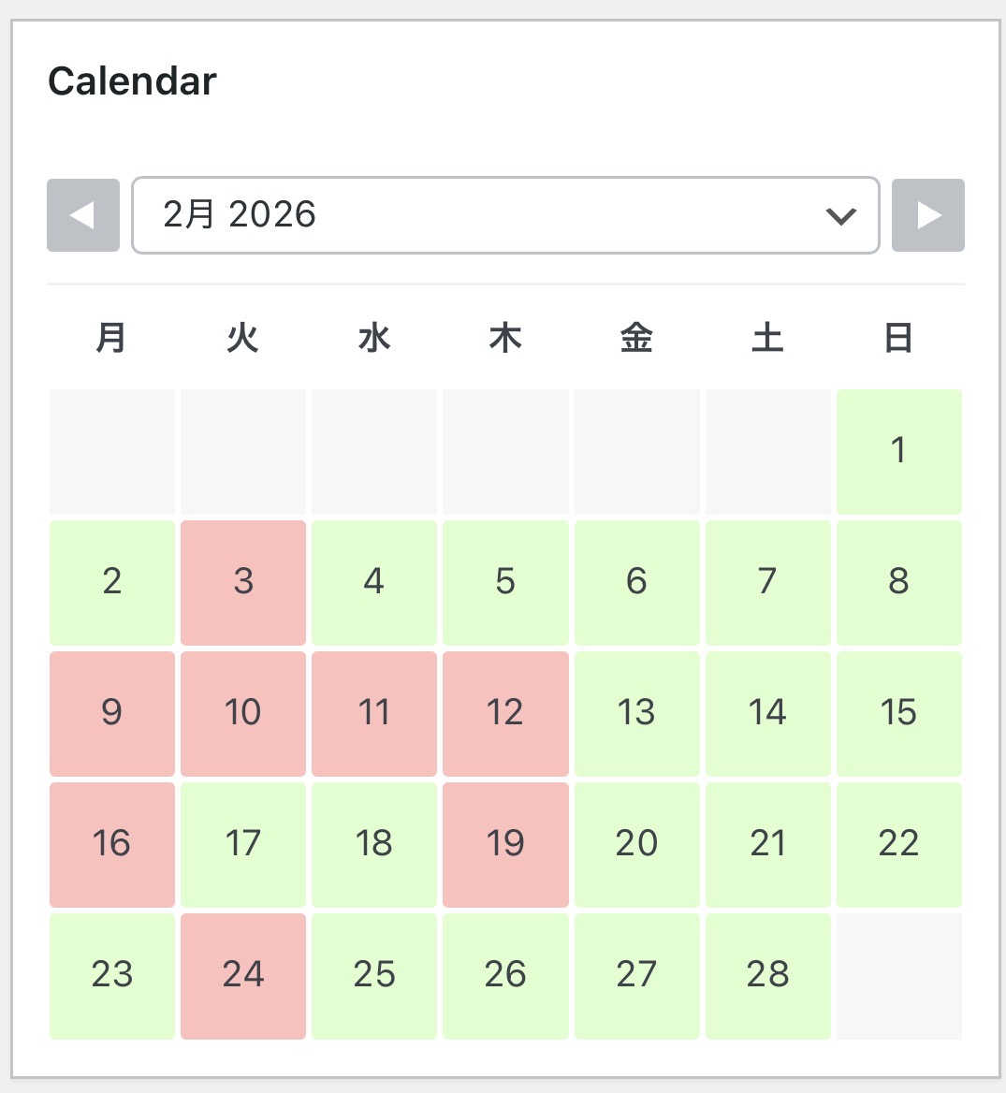Click day 20 under 金 column
This screenshot has height=1093, width=1006.
coord(636,844)
